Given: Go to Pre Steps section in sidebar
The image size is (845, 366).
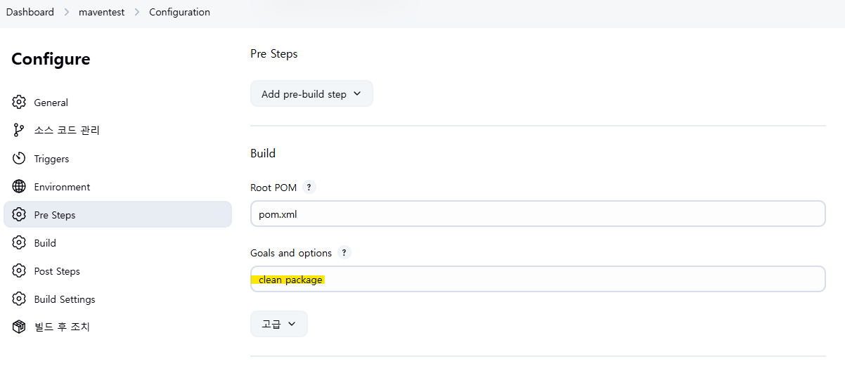Looking at the screenshot, I should click(54, 215).
